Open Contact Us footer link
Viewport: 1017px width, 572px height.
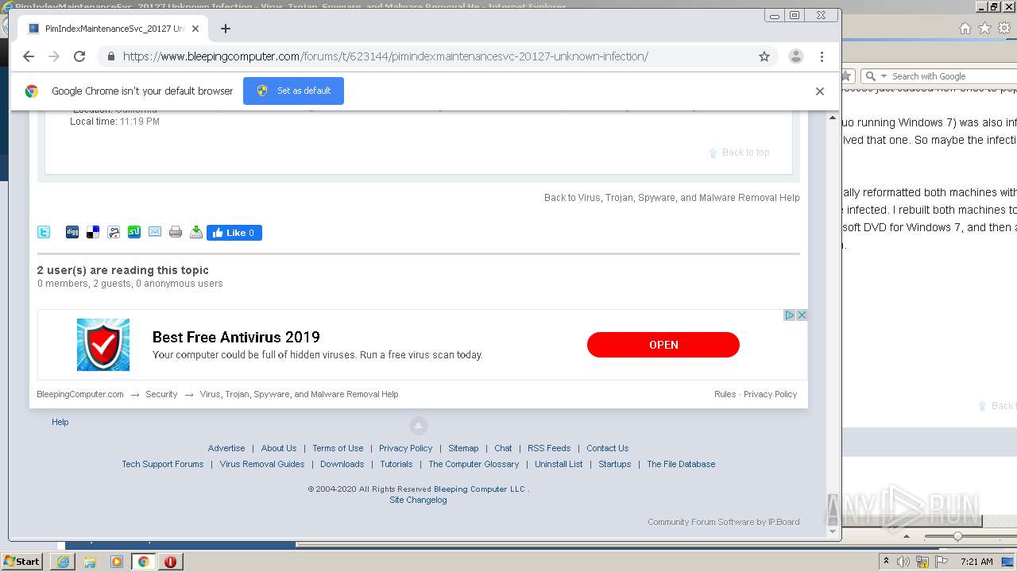(607, 448)
